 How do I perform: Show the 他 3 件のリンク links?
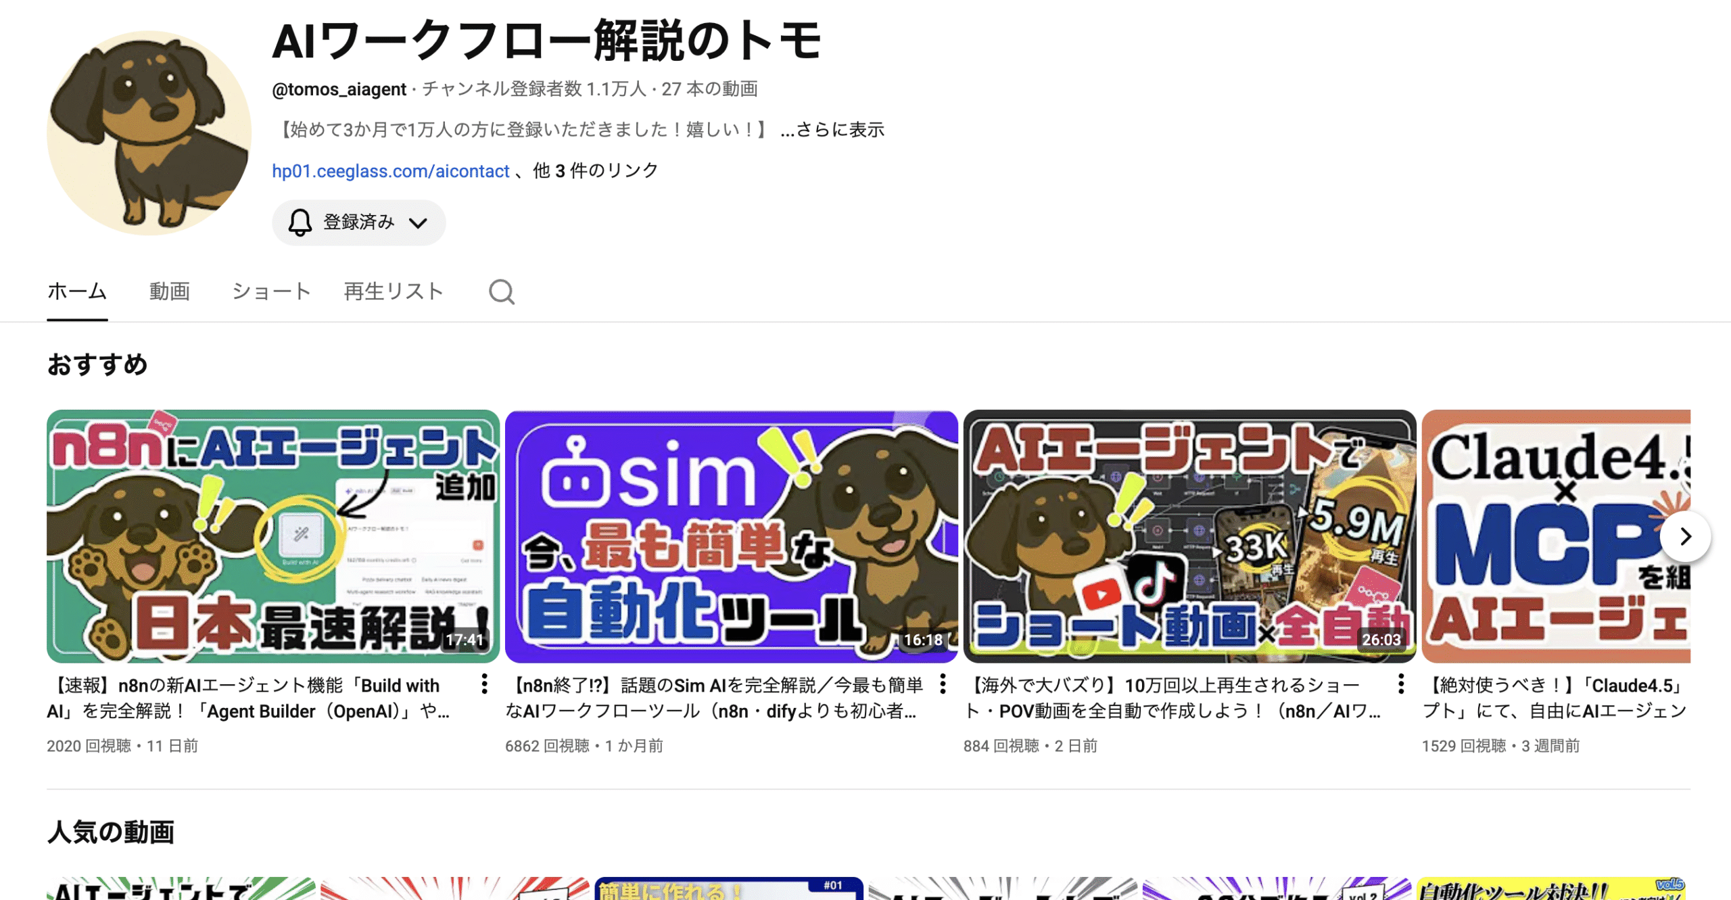(x=595, y=171)
